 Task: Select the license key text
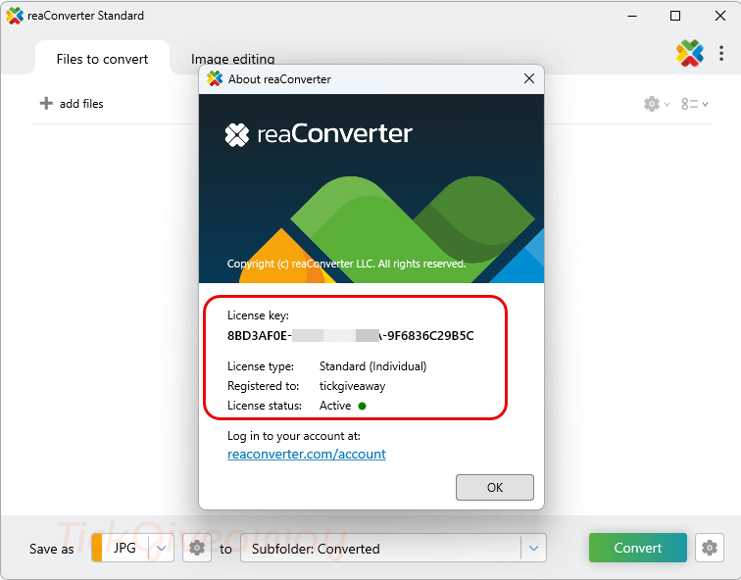350,336
